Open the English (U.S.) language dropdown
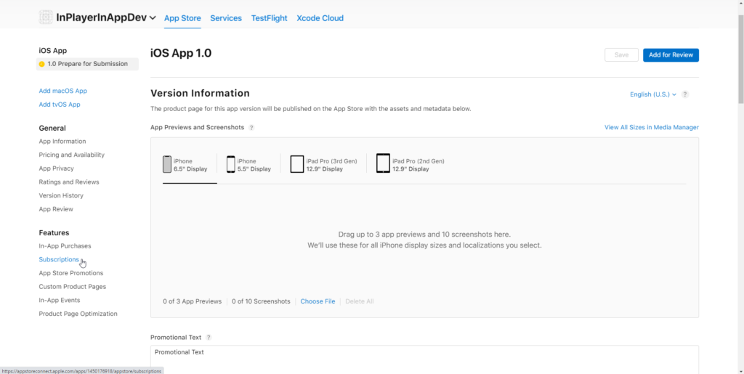 pos(653,94)
